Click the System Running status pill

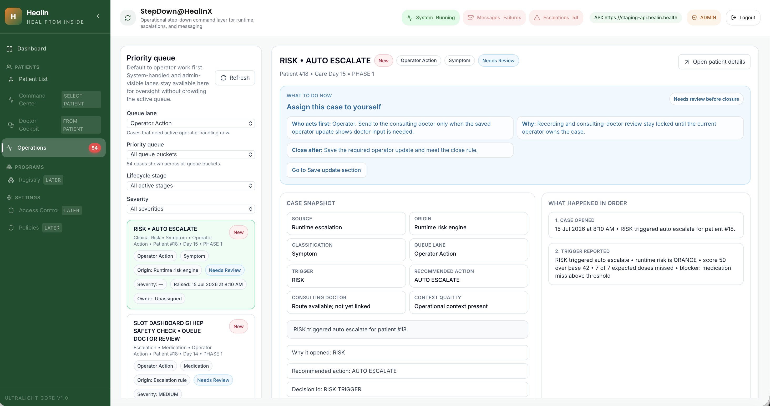tap(430, 18)
